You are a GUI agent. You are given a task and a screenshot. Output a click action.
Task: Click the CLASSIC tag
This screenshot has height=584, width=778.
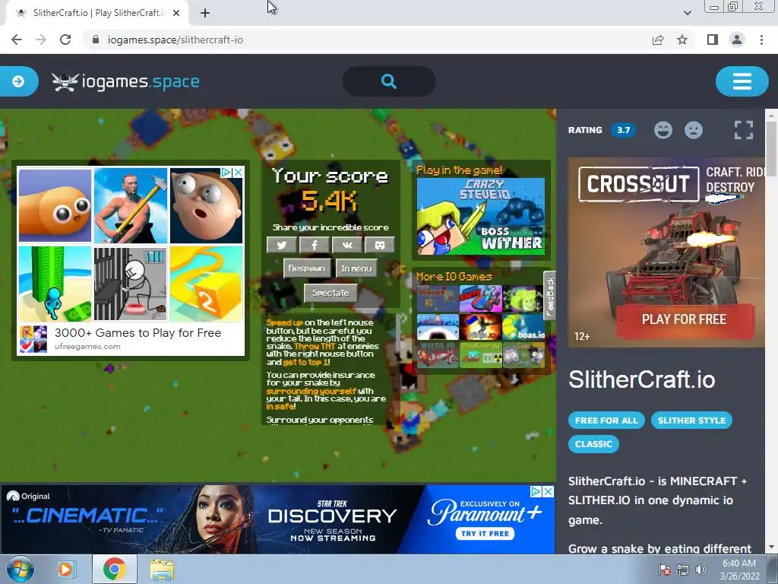pyautogui.click(x=593, y=444)
